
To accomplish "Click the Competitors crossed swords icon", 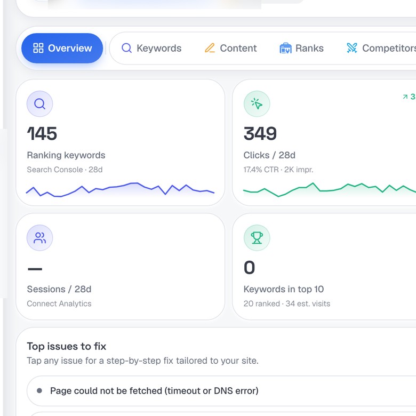I will pyautogui.click(x=352, y=48).
